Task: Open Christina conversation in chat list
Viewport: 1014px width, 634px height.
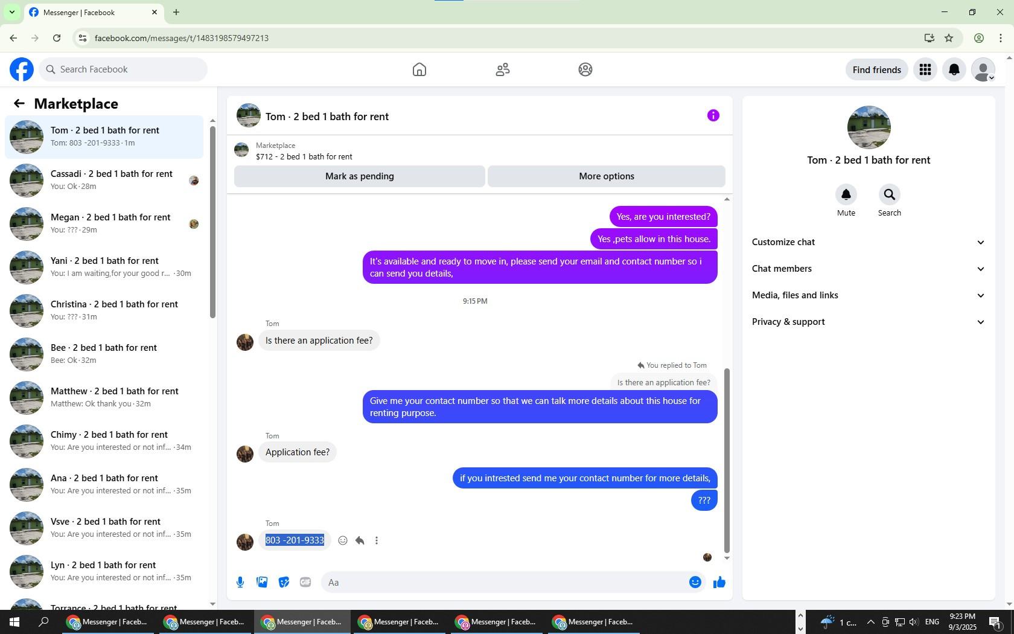Action: (104, 311)
